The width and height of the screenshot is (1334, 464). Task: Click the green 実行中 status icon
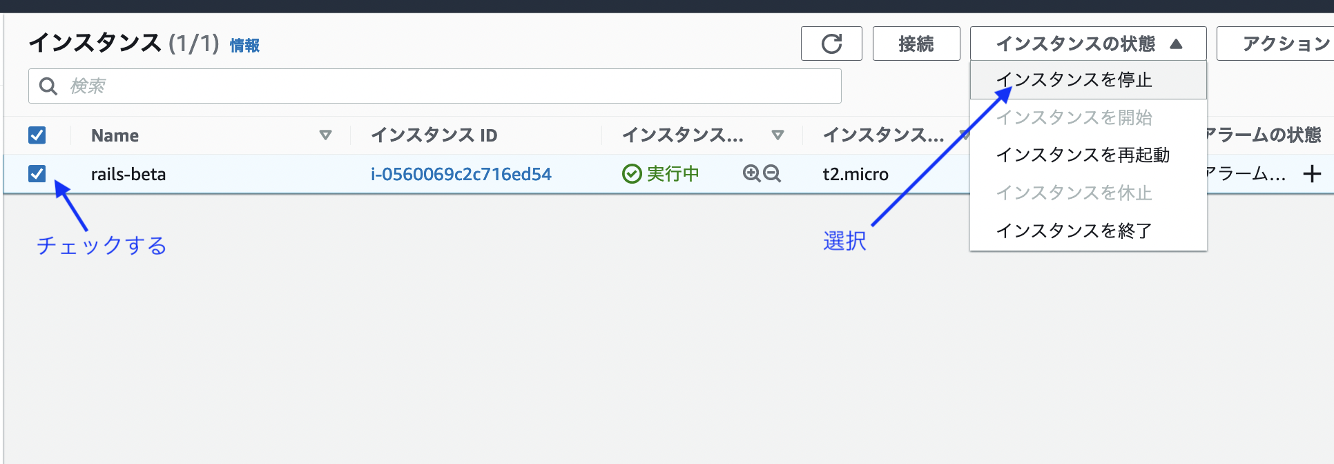tap(631, 174)
